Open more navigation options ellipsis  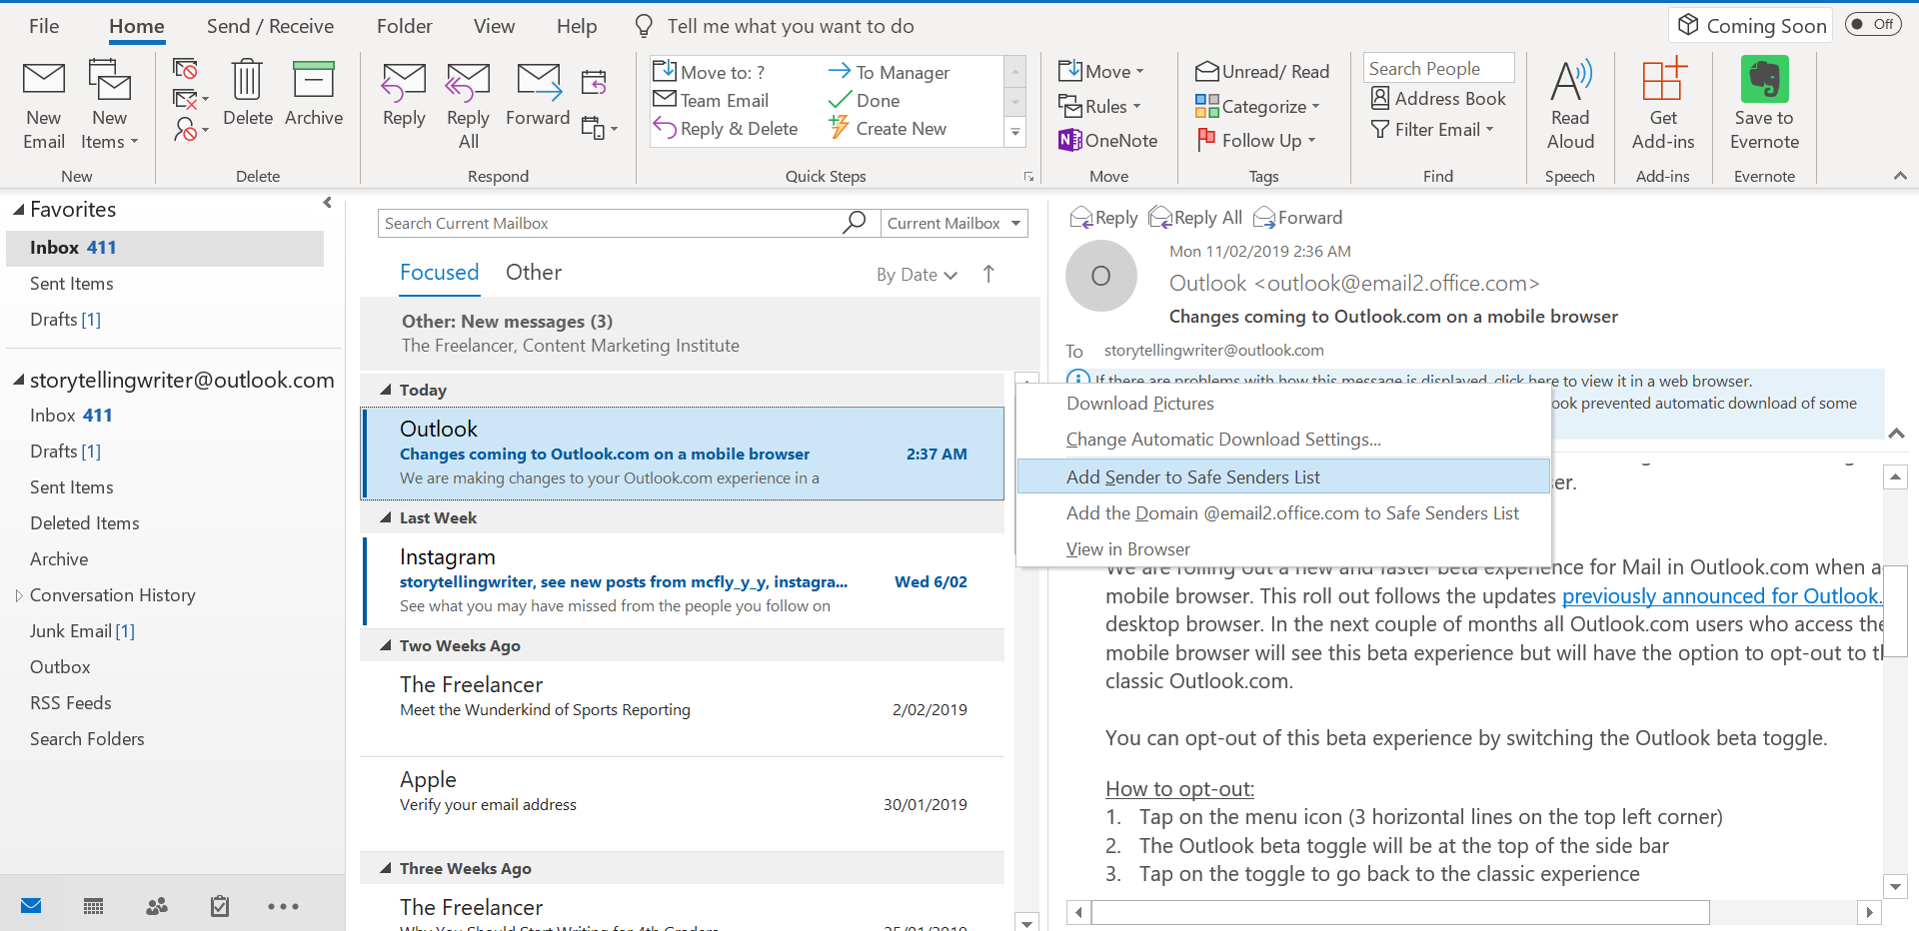283,906
